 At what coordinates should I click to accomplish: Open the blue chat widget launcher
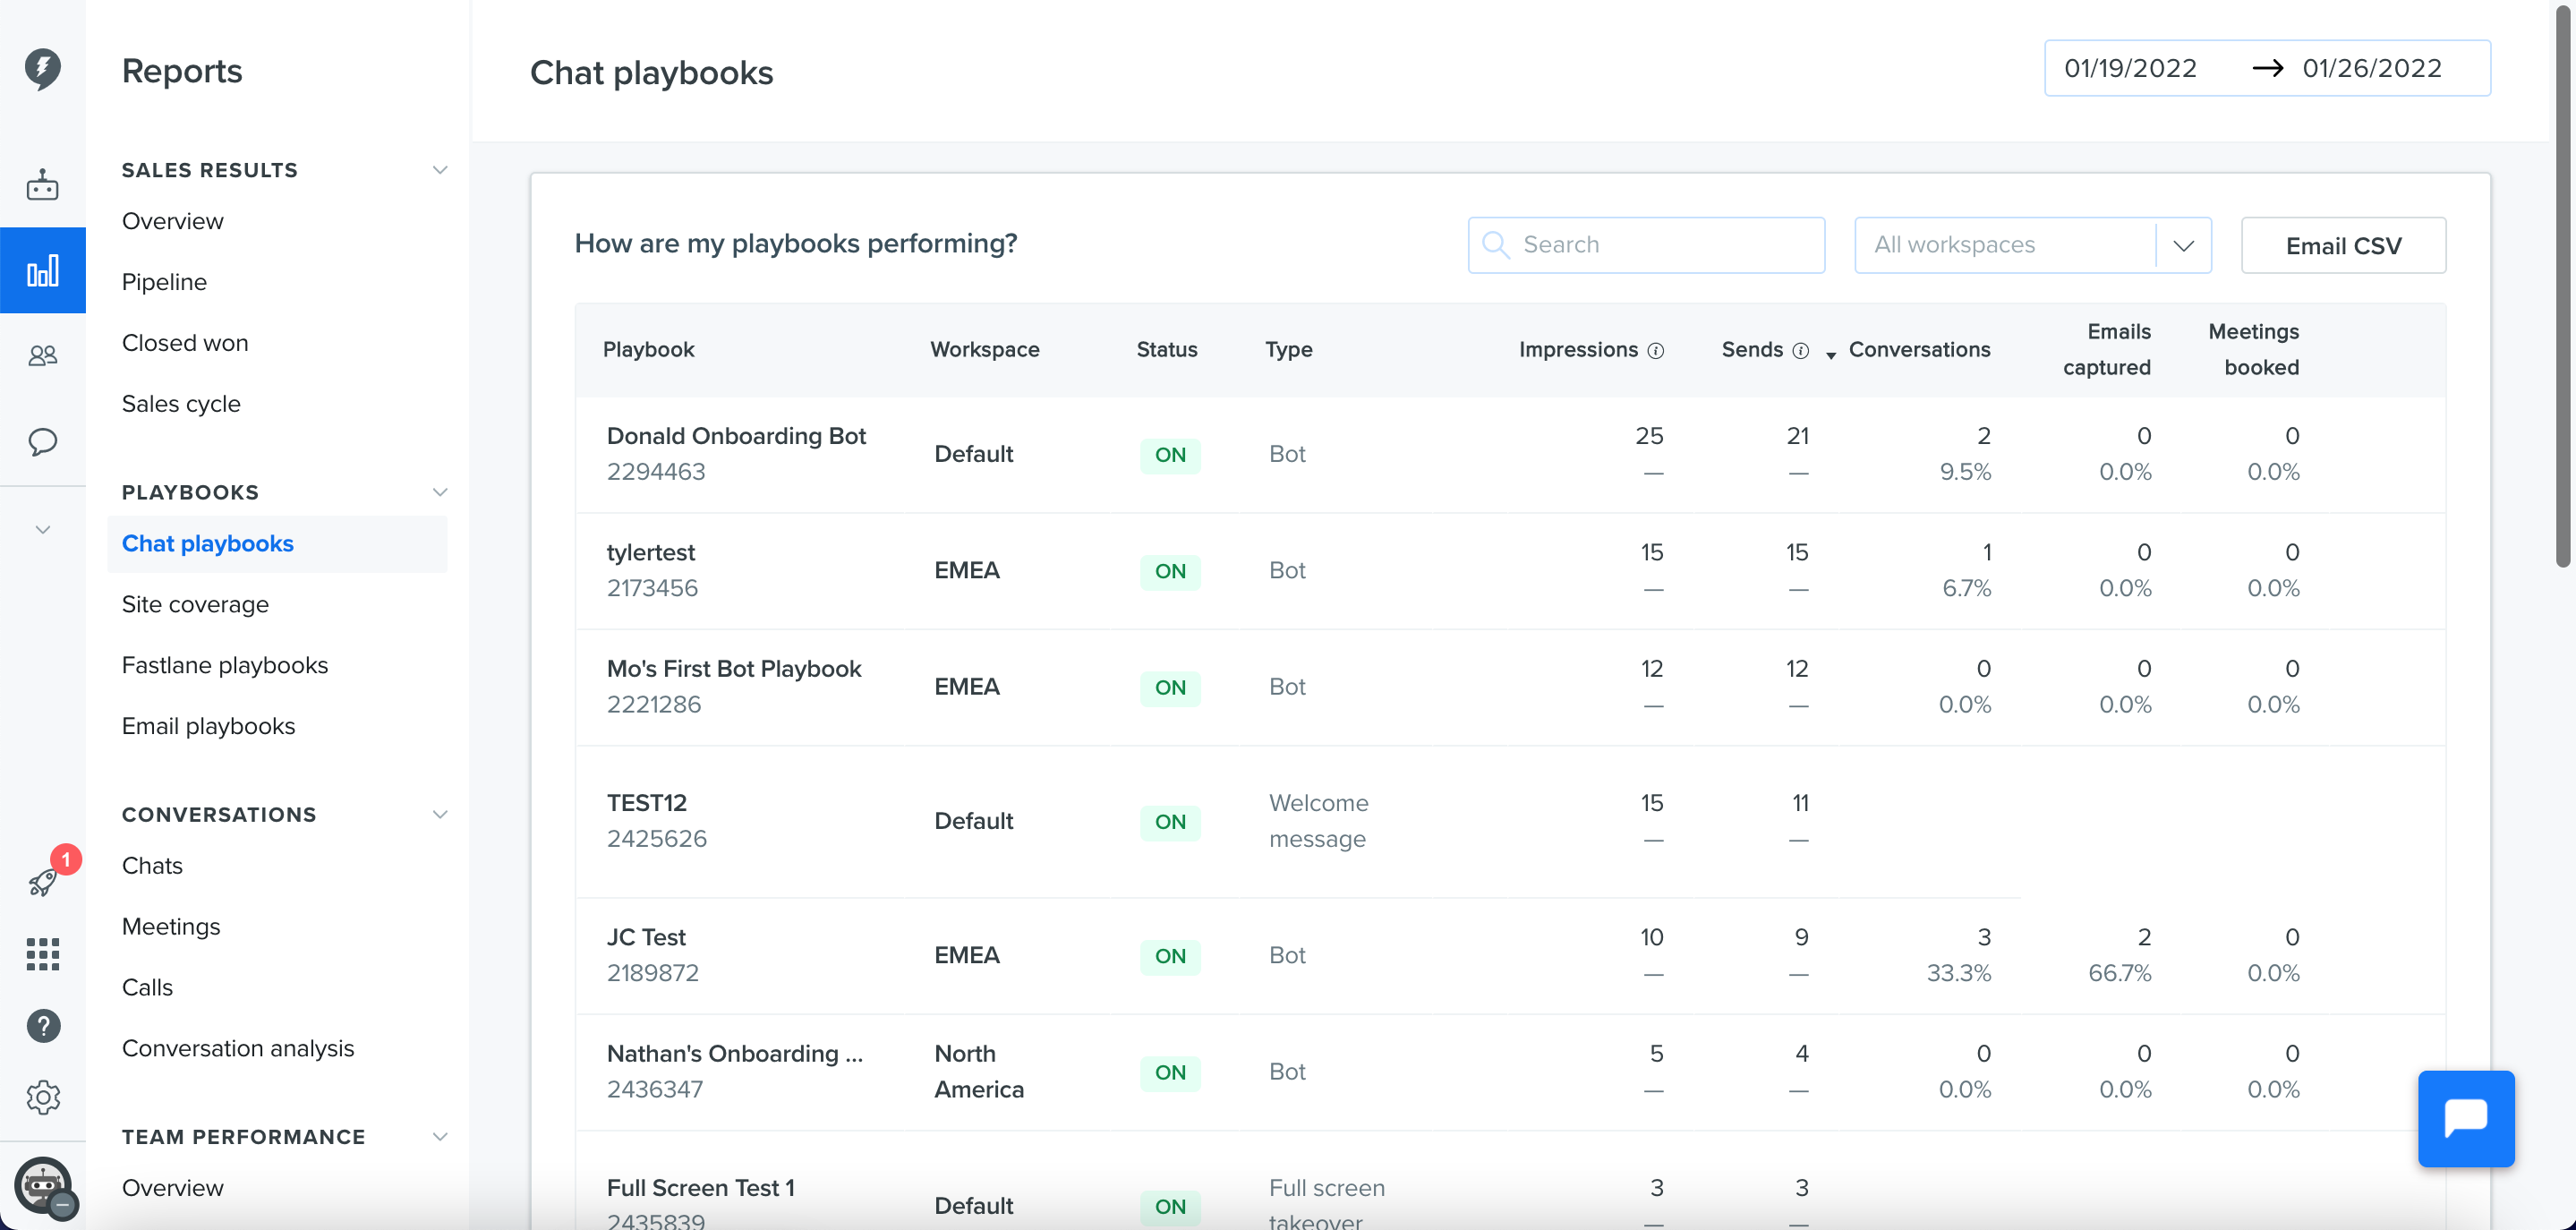[2466, 1119]
